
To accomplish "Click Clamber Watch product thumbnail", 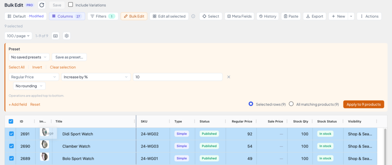I will pyautogui.click(x=44, y=144).
